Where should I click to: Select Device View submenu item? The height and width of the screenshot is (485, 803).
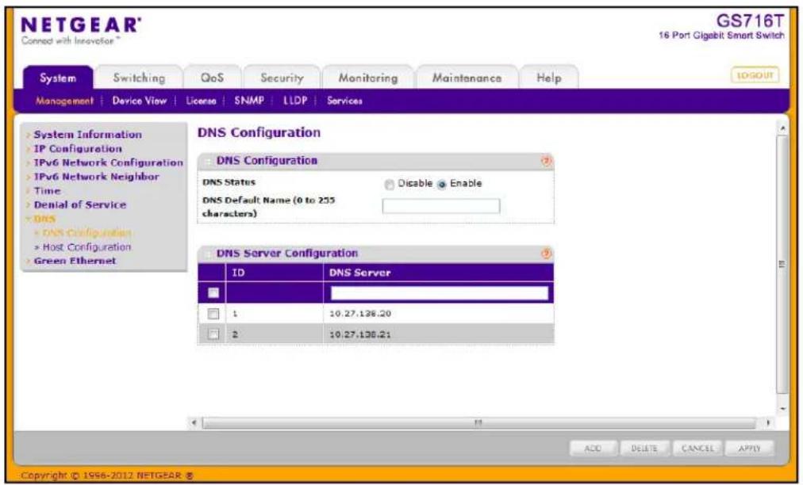pyautogui.click(x=140, y=101)
